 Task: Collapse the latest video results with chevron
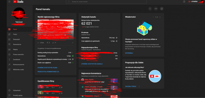click(73, 43)
